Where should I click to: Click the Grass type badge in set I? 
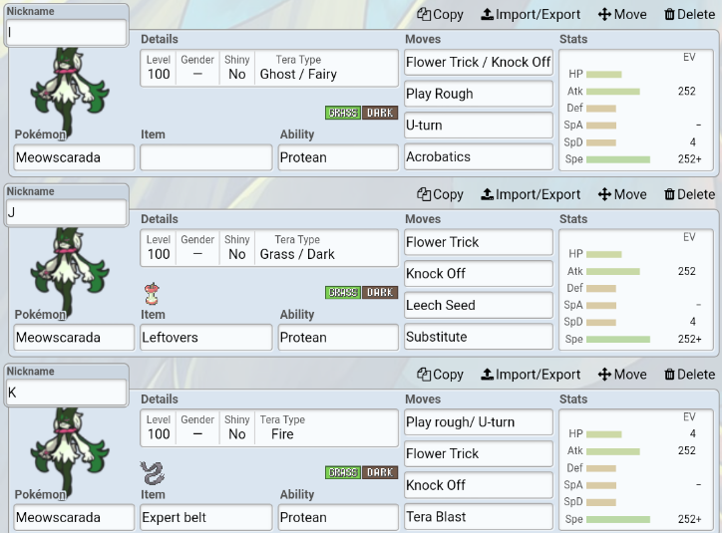click(343, 113)
